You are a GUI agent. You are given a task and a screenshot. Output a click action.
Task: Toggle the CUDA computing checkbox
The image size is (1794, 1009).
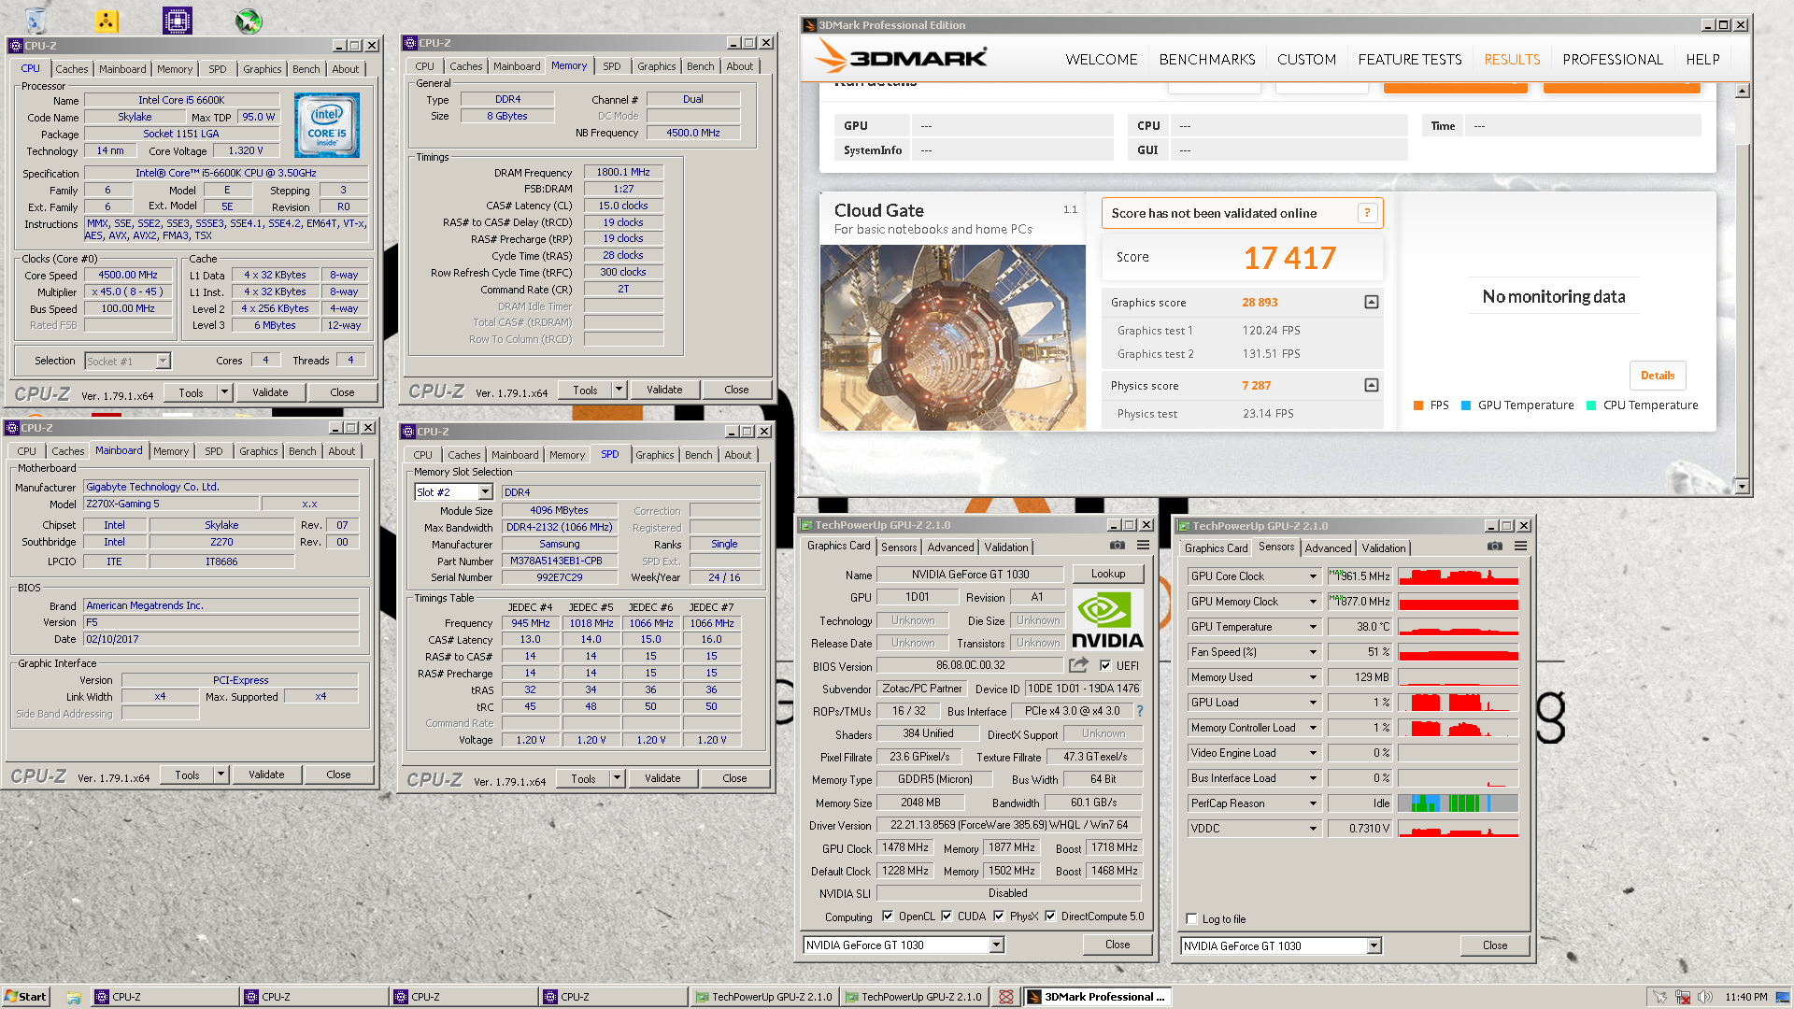point(947,916)
